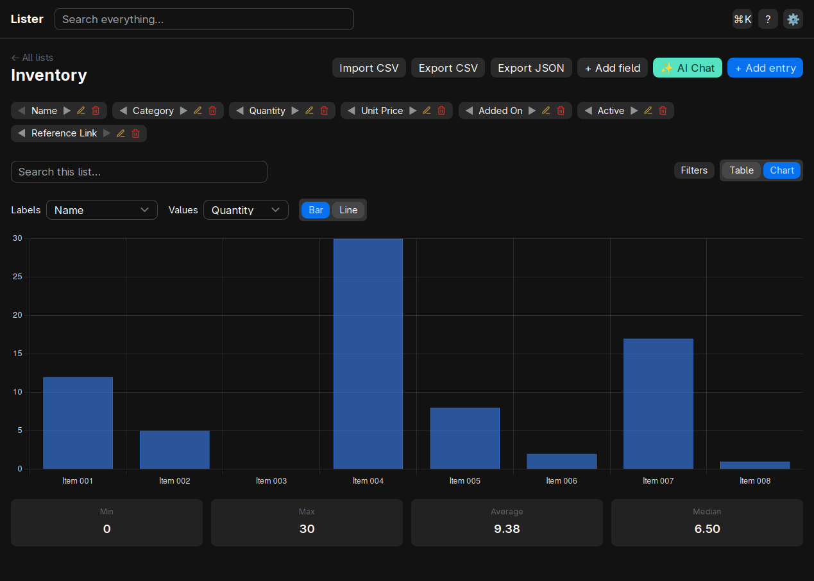Viewport: 814px width, 581px height.
Task: Click the Item 008 axis label
Action: [755, 480]
